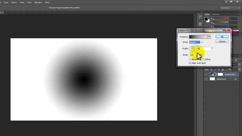Select the Background layer thumbnail
Image resolution: width=242 pixels, height=136 pixels.
(x=212, y=79)
